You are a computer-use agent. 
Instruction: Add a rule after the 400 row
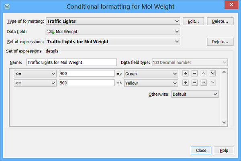point(185,74)
